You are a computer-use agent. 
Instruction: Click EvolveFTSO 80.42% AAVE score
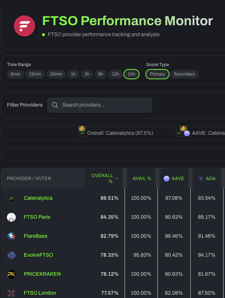[174, 255]
